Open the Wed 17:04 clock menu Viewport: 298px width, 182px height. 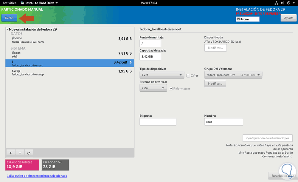click(149, 3)
